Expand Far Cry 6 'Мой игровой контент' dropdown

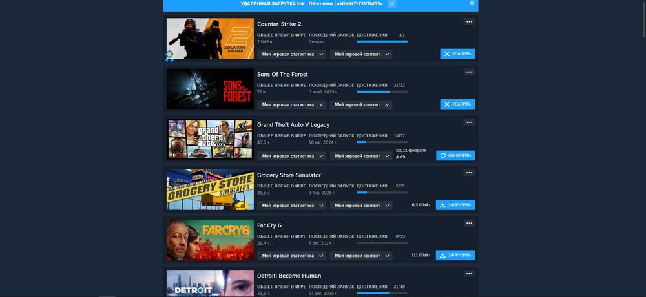click(361, 256)
